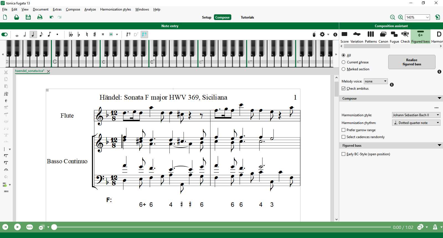
Task: Open the Check assistant
Action: 405,37
